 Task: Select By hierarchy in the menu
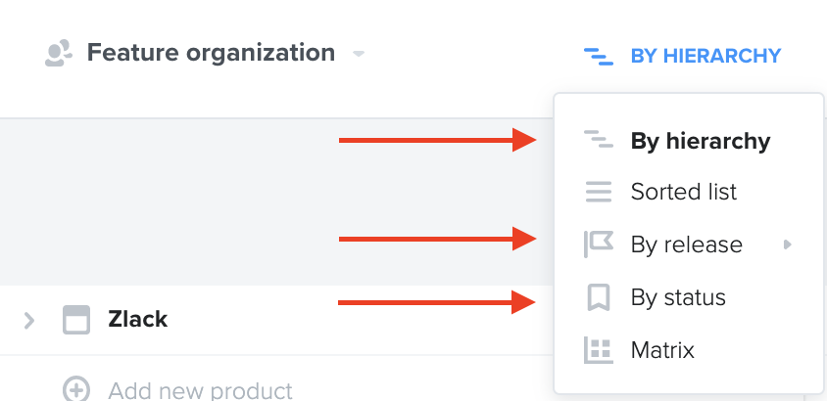pyautogui.click(x=688, y=141)
